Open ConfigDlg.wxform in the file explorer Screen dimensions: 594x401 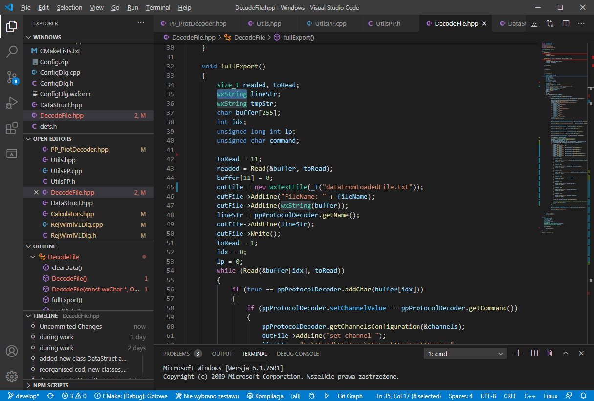(x=88, y=94)
